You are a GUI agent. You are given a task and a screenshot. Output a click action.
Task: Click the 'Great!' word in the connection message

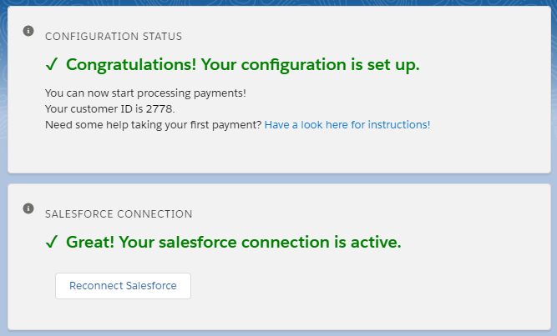(90, 242)
